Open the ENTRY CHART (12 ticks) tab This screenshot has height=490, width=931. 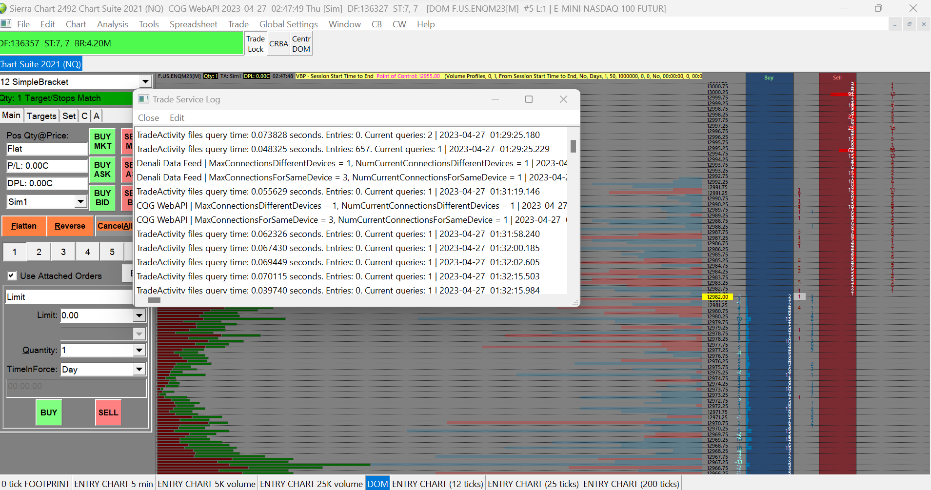click(x=437, y=484)
